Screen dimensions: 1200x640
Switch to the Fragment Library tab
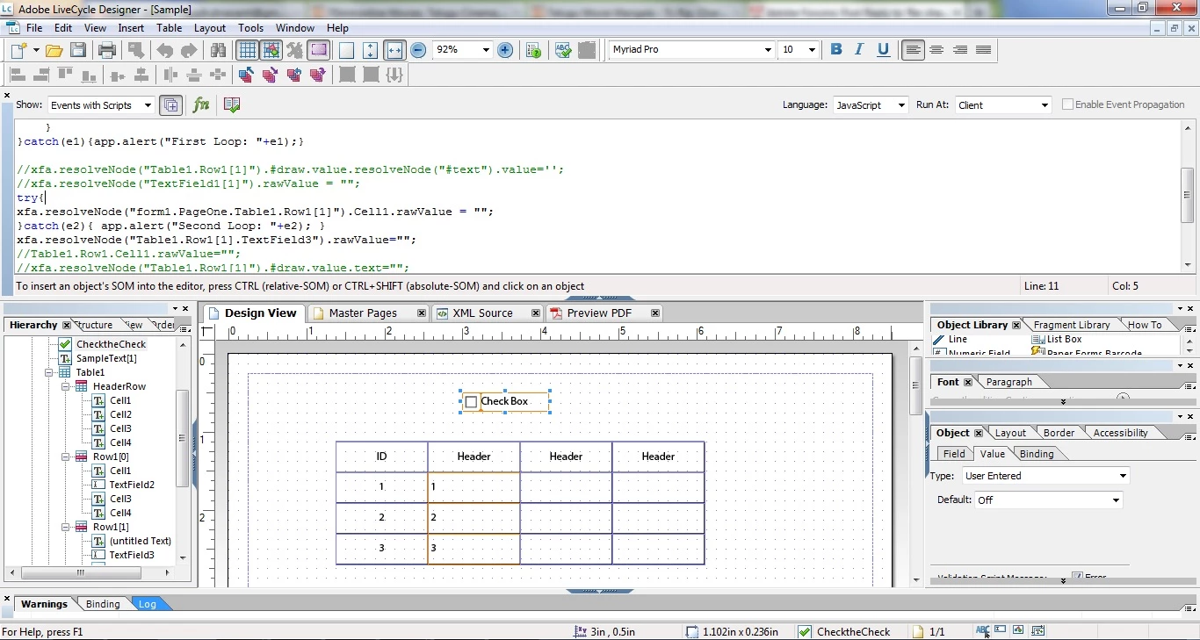[x=1072, y=325]
